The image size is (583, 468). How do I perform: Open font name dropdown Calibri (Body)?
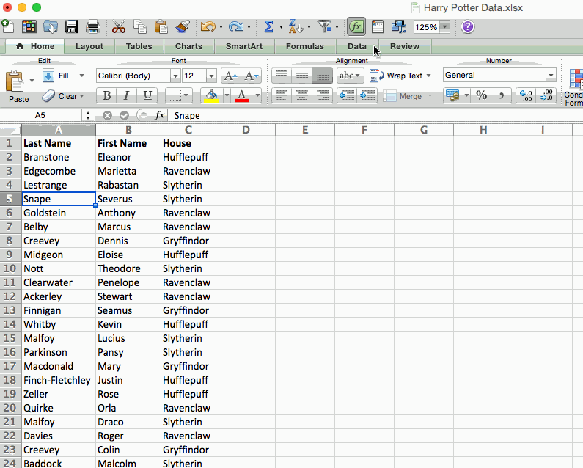point(175,76)
